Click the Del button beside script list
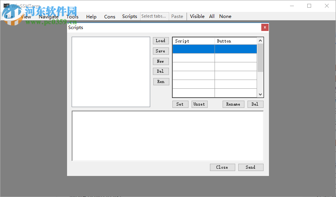This screenshot has width=336, height=197. click(x=161, y=71)
